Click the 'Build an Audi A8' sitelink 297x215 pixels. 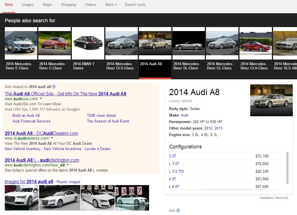[26, 115]
